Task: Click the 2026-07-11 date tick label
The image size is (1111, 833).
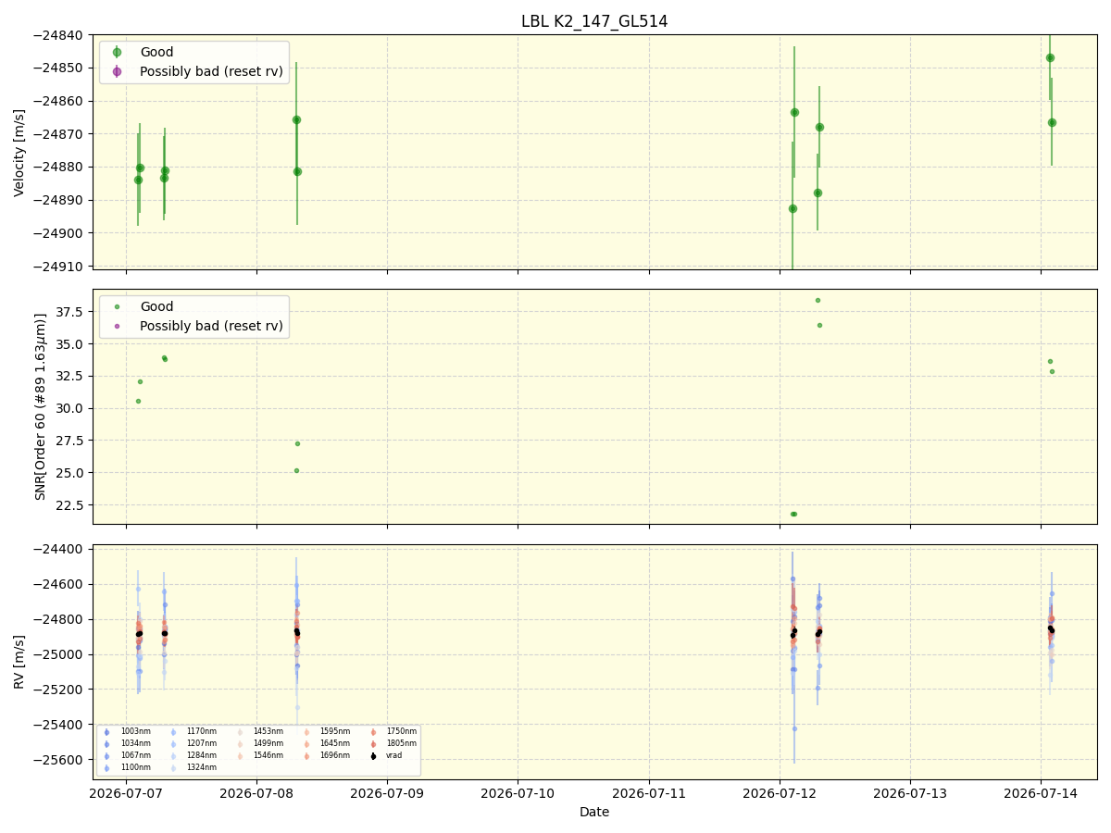Action: (x=649, y=793)
